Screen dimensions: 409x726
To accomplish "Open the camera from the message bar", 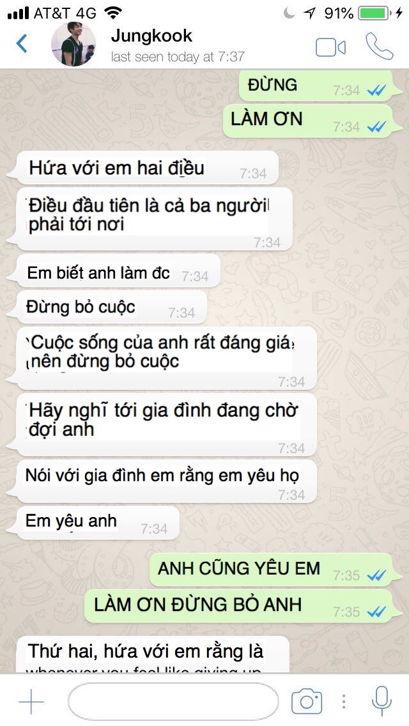I will coord(306,702).
